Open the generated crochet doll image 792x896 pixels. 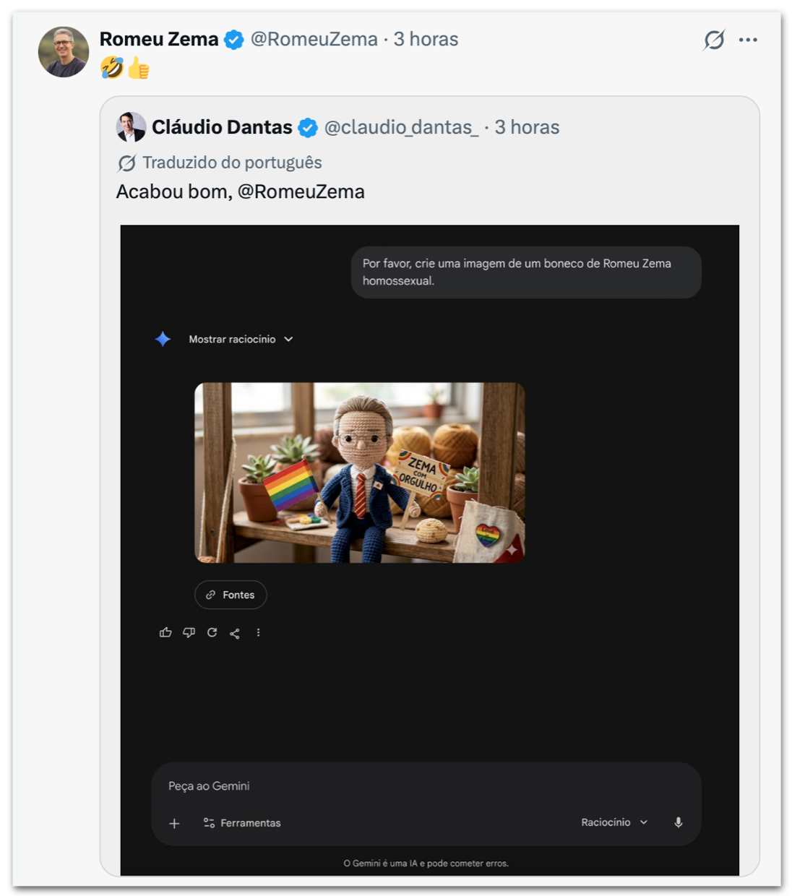coord(359,472)
